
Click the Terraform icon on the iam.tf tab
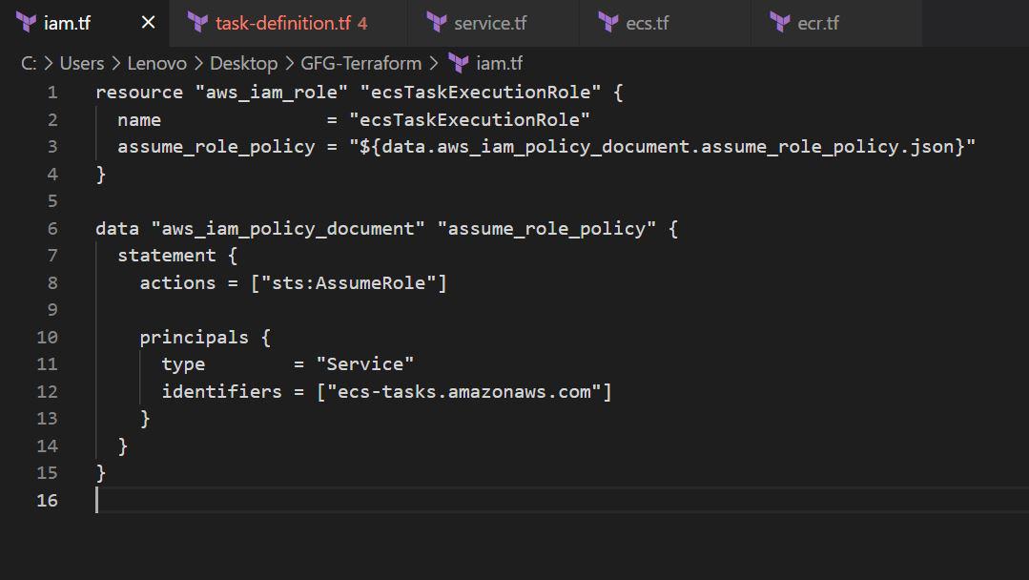tap(27, 23)
